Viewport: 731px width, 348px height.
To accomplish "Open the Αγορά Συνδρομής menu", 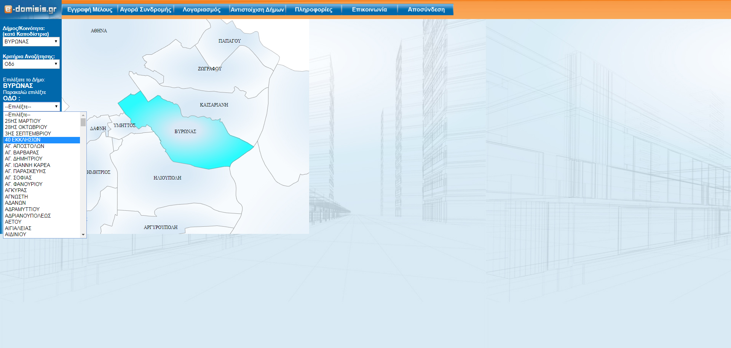I will point(146,10).
